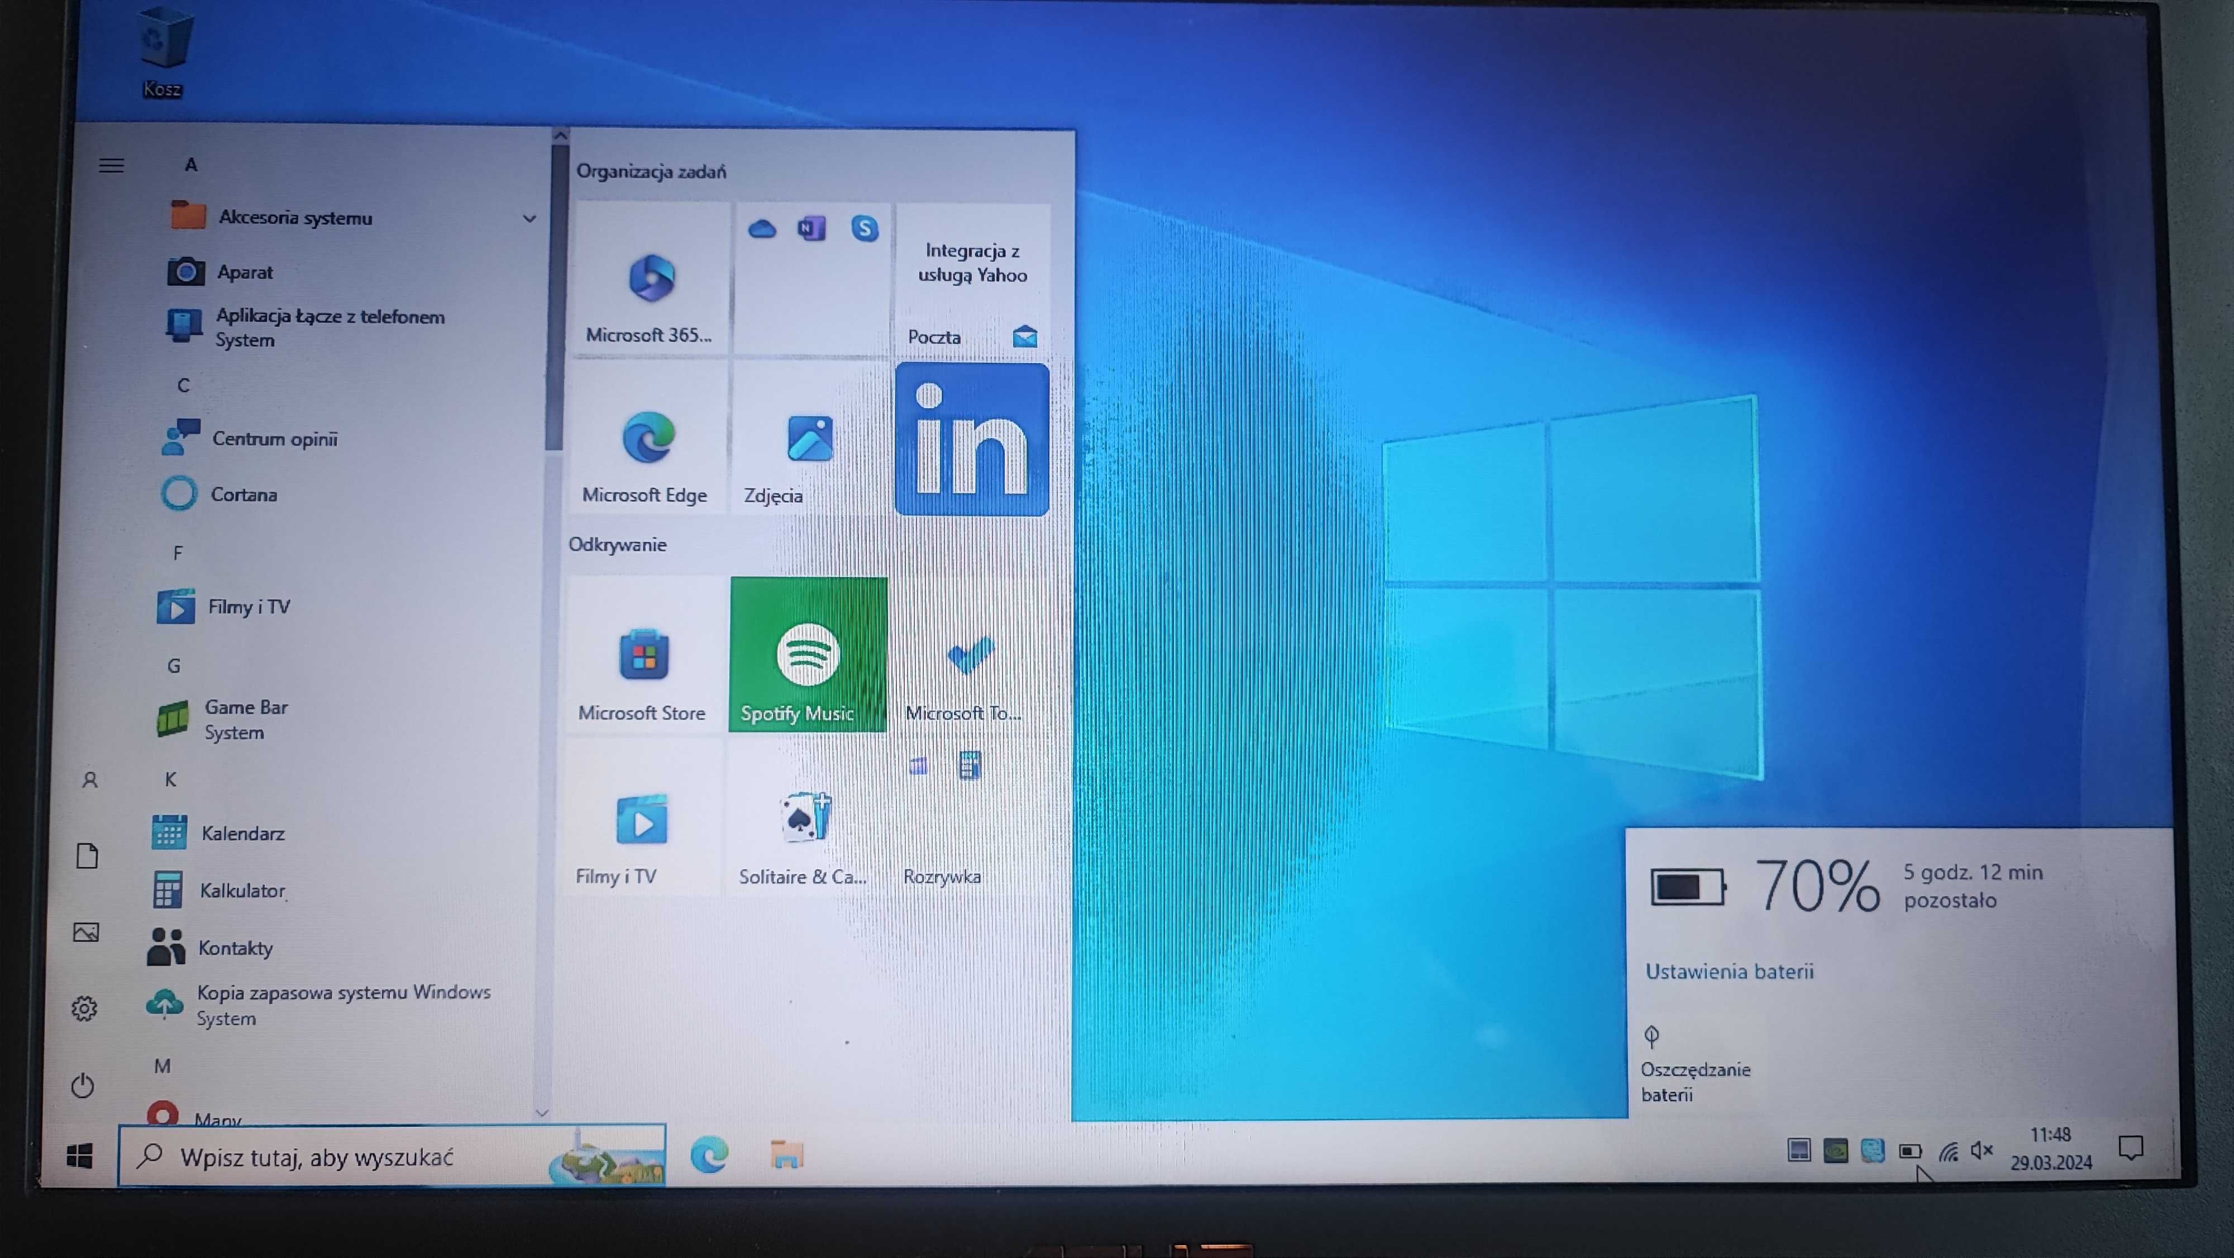Click the Odkrywanie group header
Image resolution: width=2234 pixels, height=1258 pixels.
click(618, 544)
